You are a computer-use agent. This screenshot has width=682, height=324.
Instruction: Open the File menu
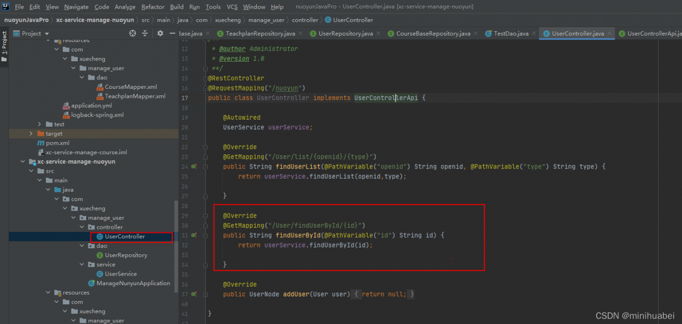[x=19, y=7]
